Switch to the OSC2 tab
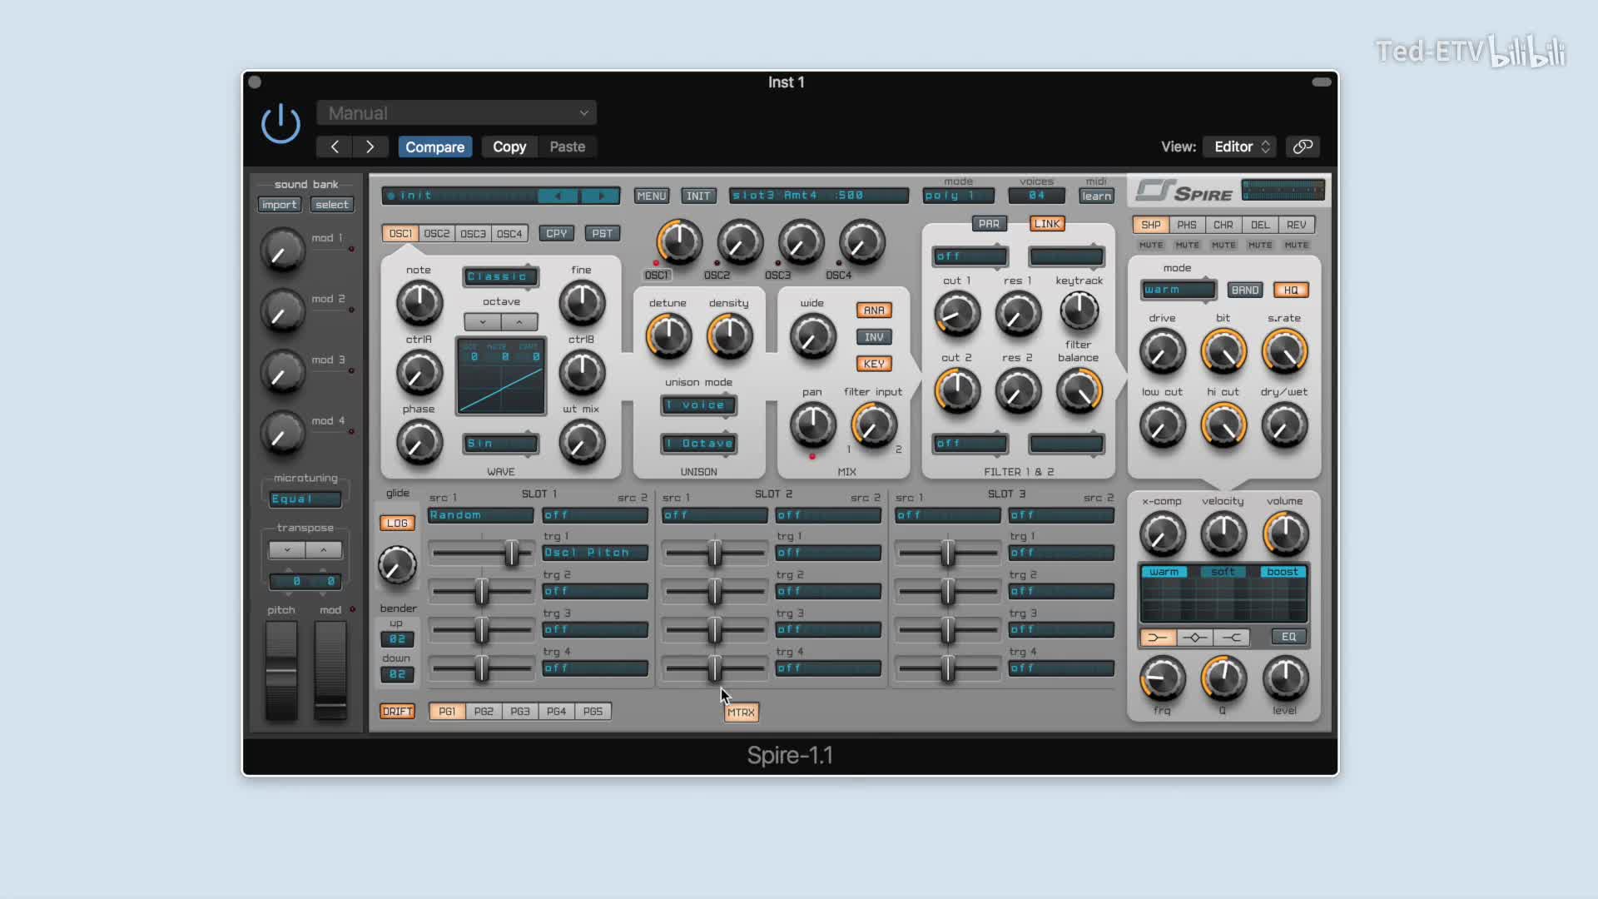 (x=436, y=234)
